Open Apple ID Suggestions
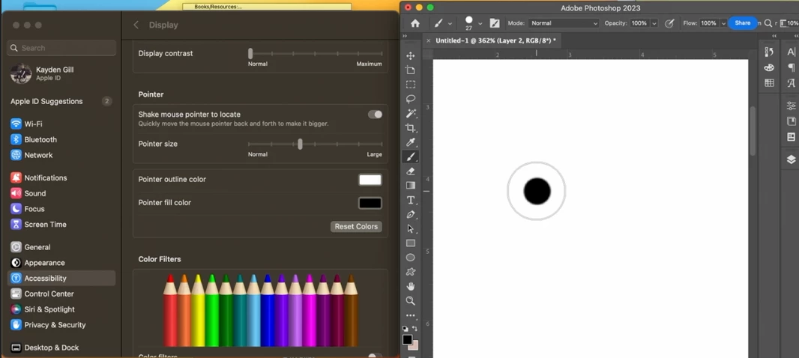799x358 pixels. pyautogui.click(x=61, y=101)
